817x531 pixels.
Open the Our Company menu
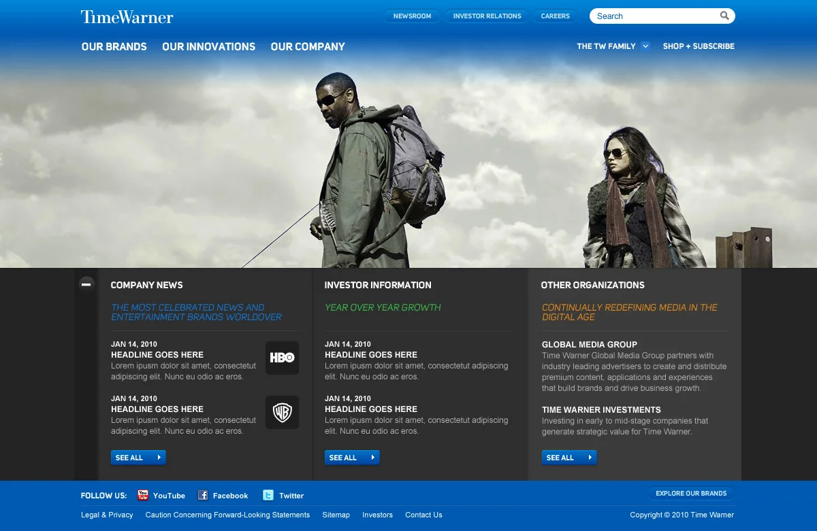pyautogui.click(x=308, y=47)
